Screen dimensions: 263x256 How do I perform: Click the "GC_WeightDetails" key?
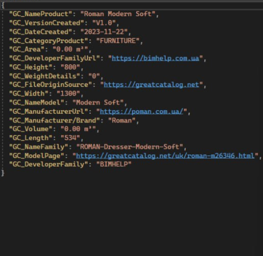(x=44, y=76)
